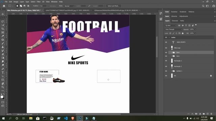This screenshot has height=121, width=216.
Task: Select the Move tool
Action: coord(3,14)
